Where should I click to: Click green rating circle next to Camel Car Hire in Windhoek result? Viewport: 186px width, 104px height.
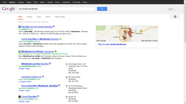(x=60, y=39)
